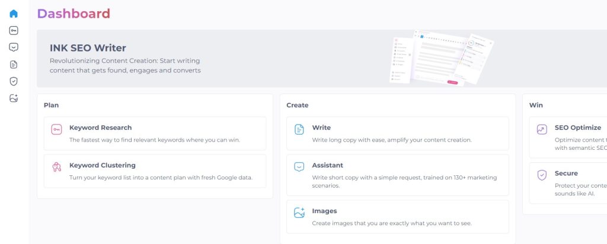Open the Images tool title
This screenshot has height=244, width=607.
click(324, 211)
